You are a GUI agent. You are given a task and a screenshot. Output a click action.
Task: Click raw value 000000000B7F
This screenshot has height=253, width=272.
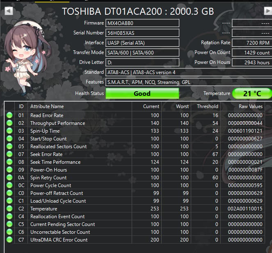[245, 170]
